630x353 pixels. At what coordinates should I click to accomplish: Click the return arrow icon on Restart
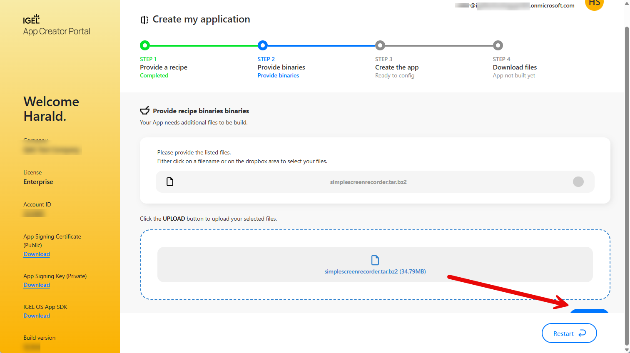click(x=583, y=333)
